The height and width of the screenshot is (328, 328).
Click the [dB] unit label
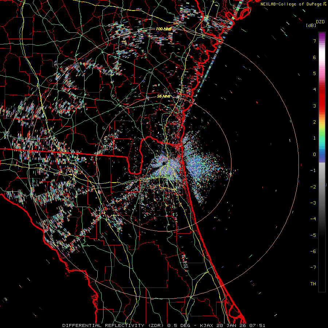[311, 25]
